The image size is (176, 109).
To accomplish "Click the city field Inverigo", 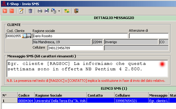I will (x=131, y=42).
